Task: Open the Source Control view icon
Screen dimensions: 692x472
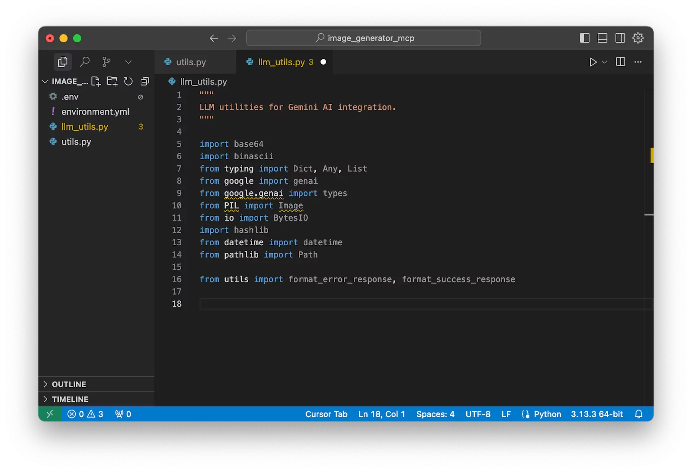Action: point(106,62)
